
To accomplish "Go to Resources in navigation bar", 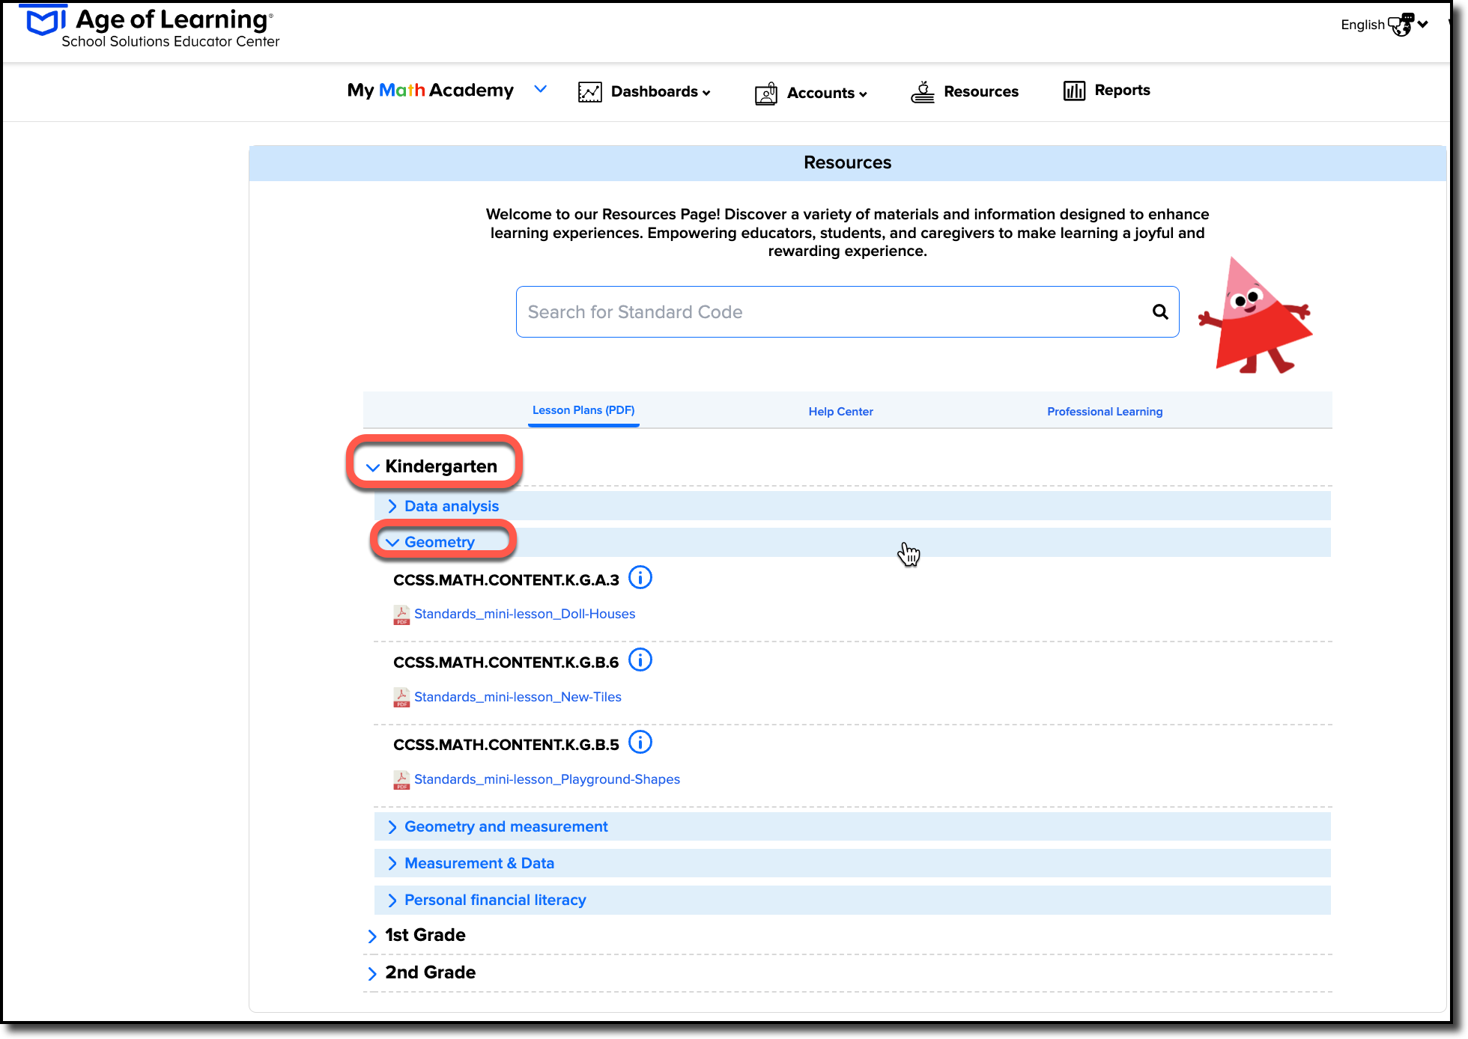I will click(980, 91).
